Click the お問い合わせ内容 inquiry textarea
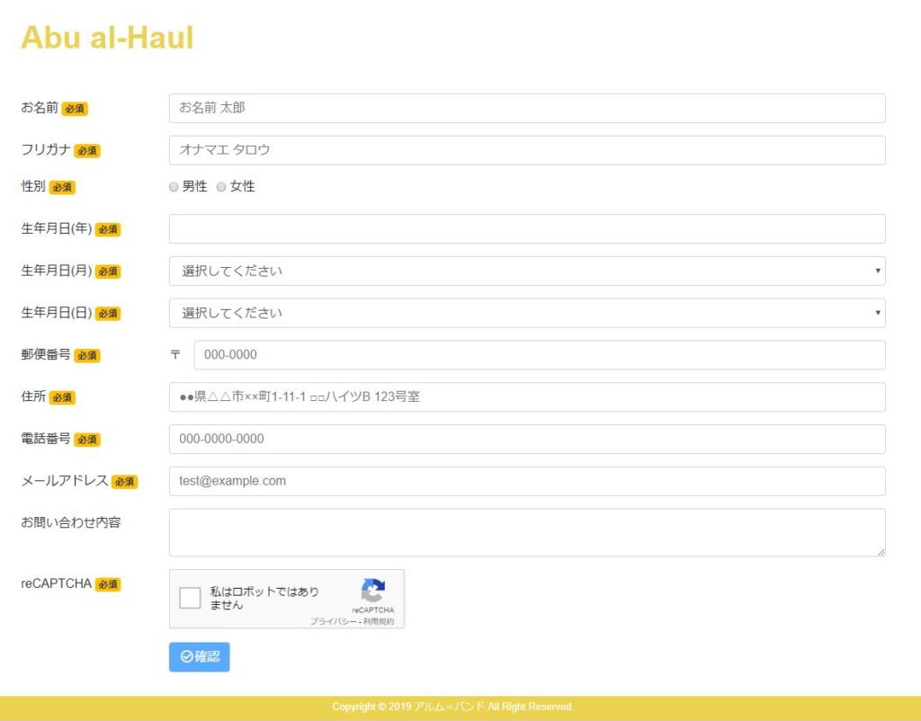This screenshot has width=921, height=721. (527, 532)
